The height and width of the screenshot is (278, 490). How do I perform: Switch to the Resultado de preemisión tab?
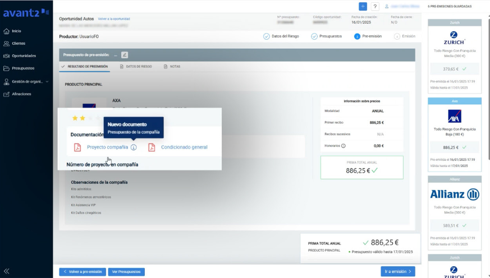[84, 67]
